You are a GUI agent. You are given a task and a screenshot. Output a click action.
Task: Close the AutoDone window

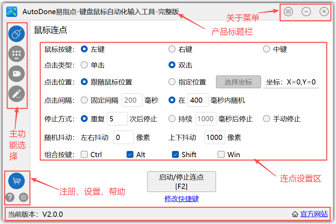coord(324,11)
